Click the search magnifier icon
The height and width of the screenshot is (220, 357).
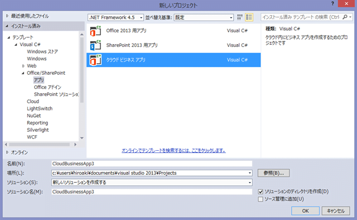tap(345, 17)
